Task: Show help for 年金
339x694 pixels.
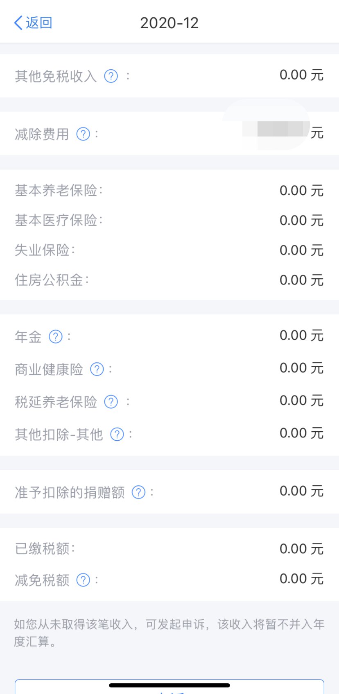Action: (x=56, y=337)
